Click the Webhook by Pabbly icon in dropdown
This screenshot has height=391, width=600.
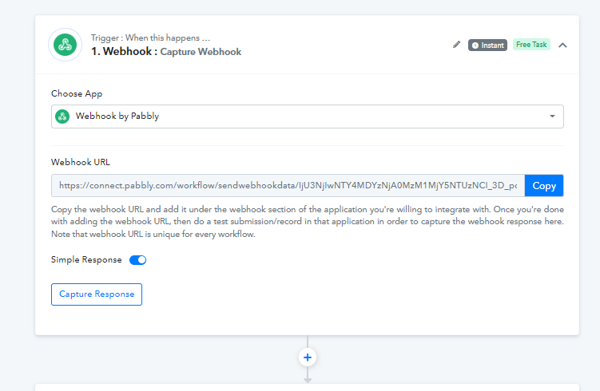click(62, 117)
